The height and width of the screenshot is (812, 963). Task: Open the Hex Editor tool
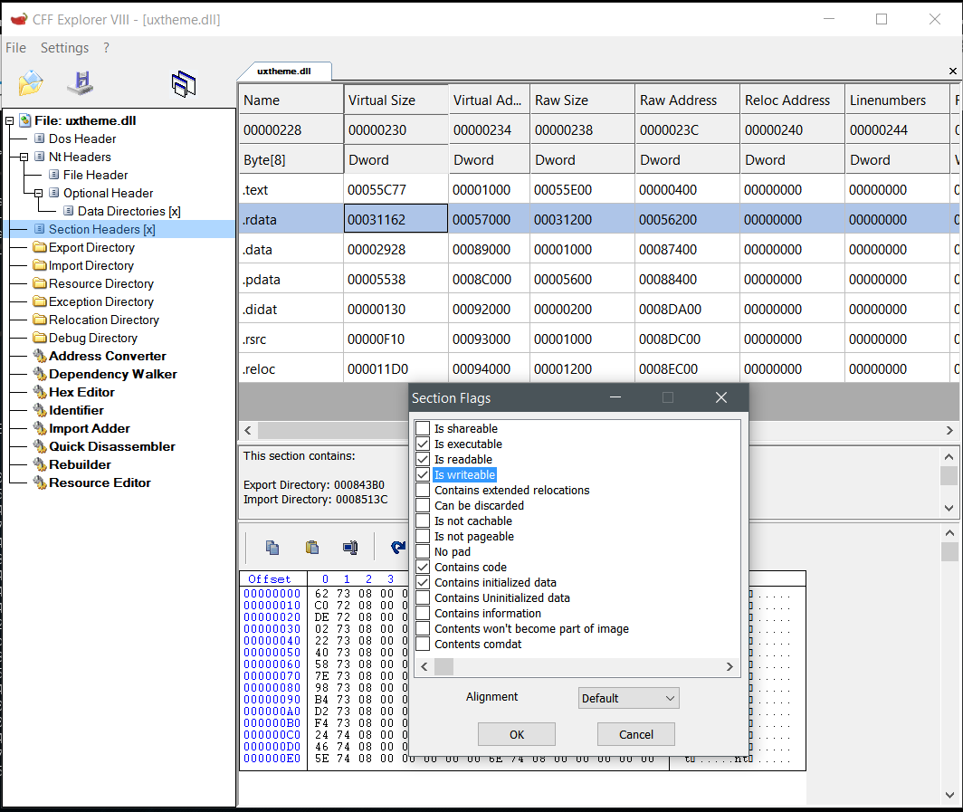81,392
